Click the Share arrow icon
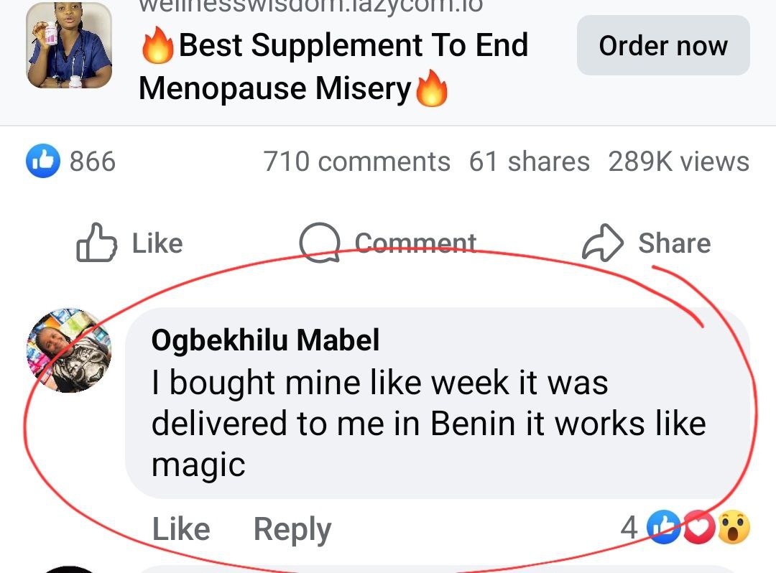Screen dimensions: 776x573 click(602, 243)
